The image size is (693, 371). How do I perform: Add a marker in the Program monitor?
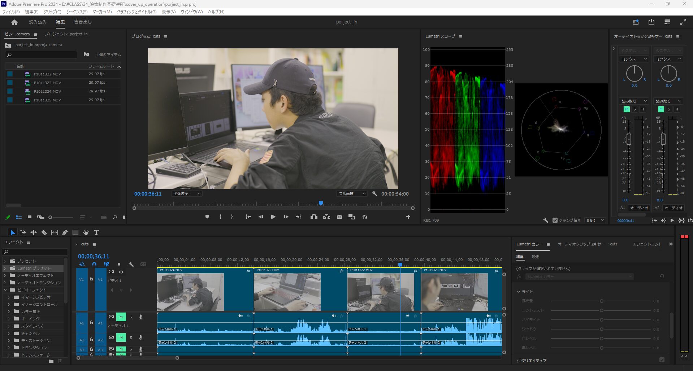[207, 217]
